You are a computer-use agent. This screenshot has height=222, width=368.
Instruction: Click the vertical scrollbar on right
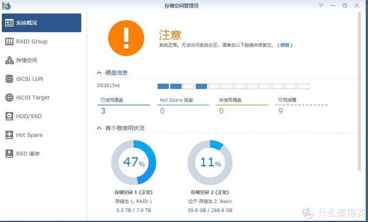pyautogui.click(x=359, y=91)
